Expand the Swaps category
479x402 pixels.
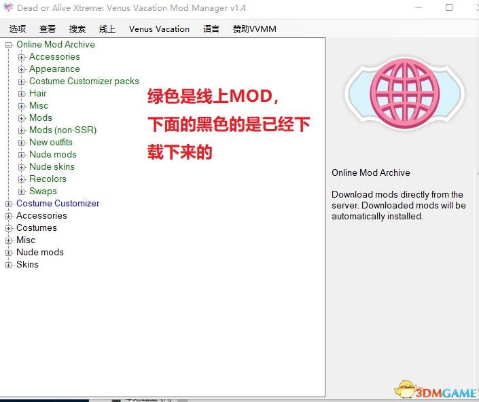[22, 191]
